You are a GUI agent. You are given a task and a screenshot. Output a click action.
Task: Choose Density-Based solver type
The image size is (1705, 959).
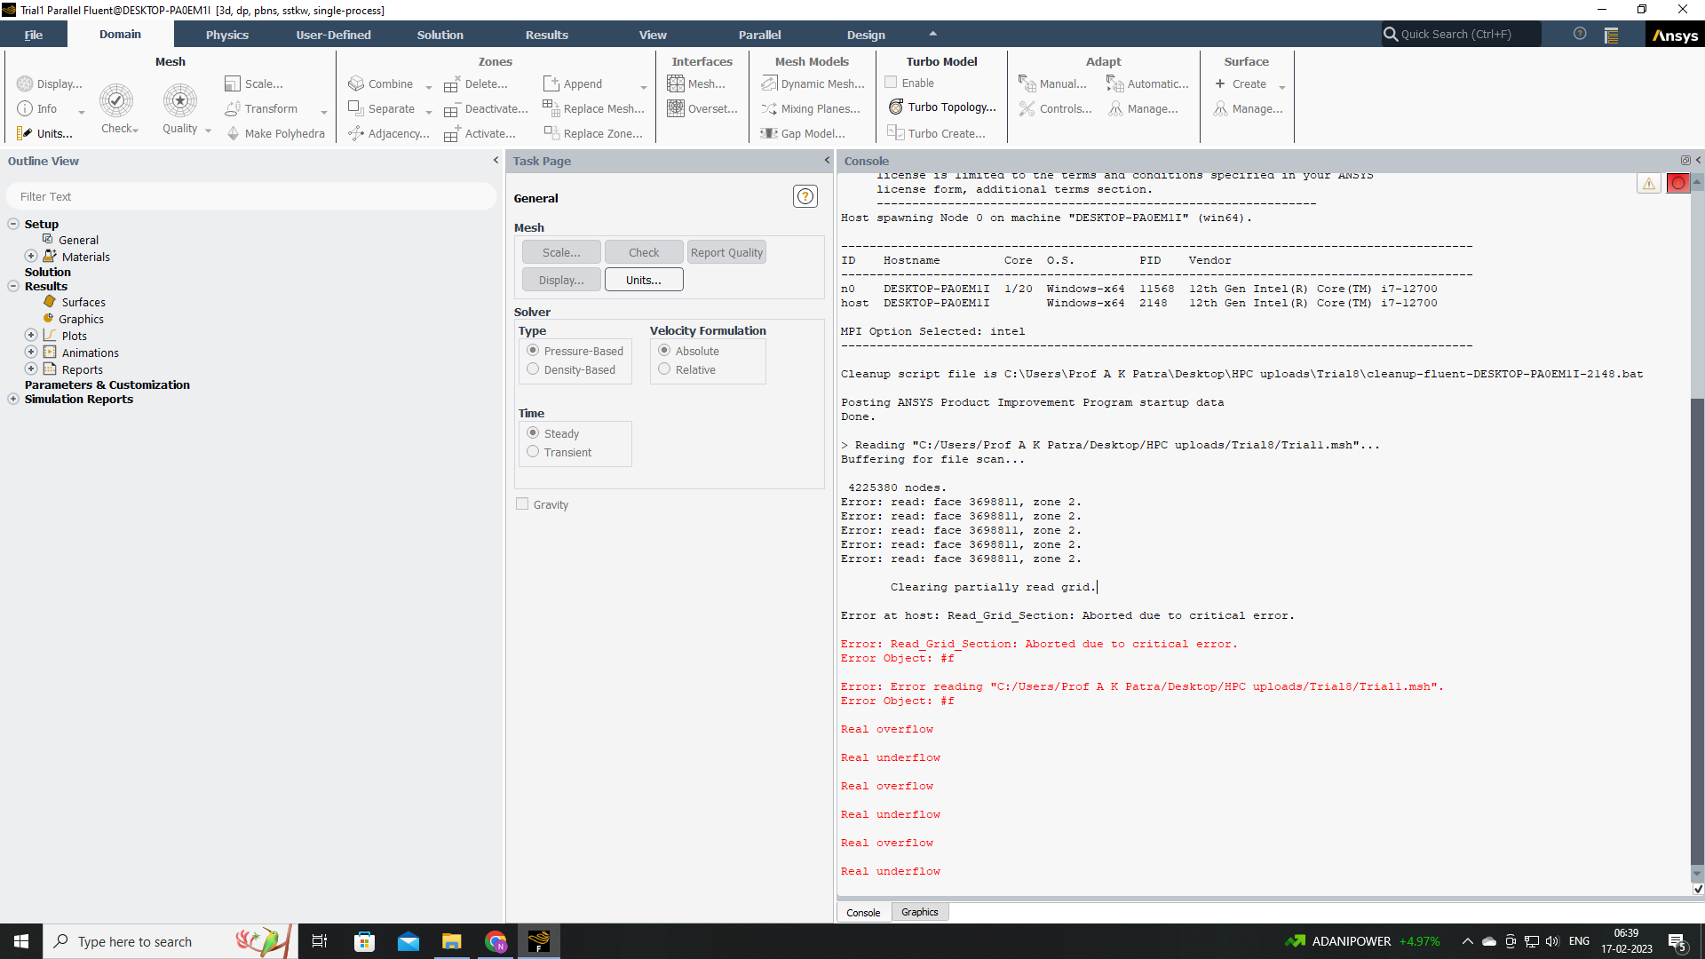533,369
